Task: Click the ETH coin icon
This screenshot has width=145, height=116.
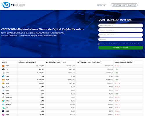Action: tap(3, 73)
